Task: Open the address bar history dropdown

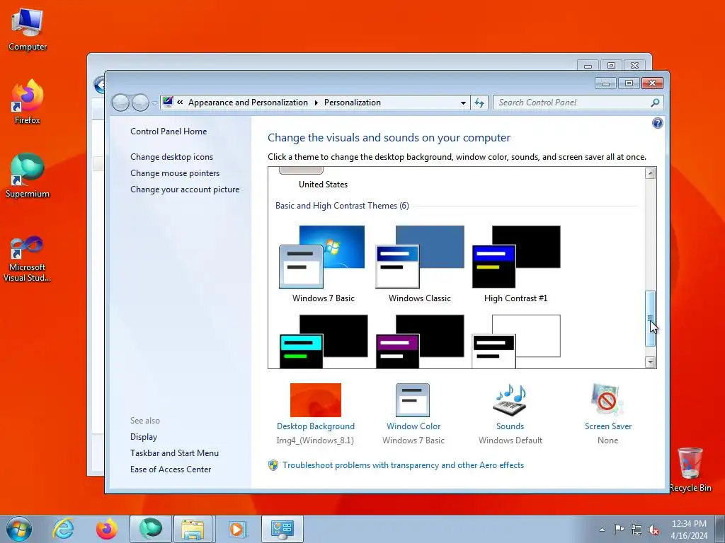Action: coord(463,103)
